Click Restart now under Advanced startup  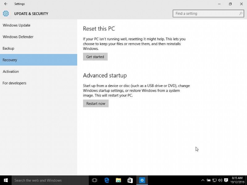(x=96, y=103)
